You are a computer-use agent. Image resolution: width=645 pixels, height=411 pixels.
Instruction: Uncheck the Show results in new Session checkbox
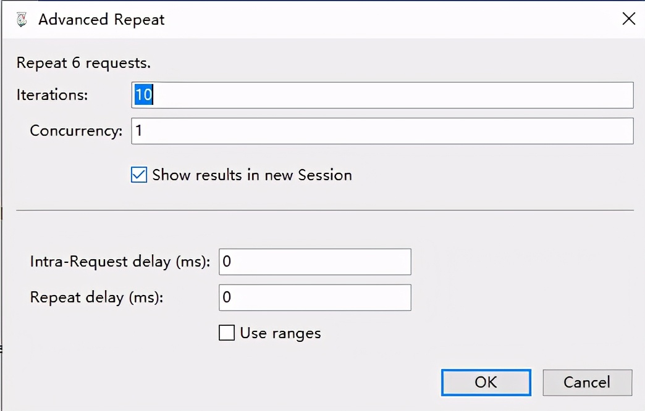coord(139,175)
